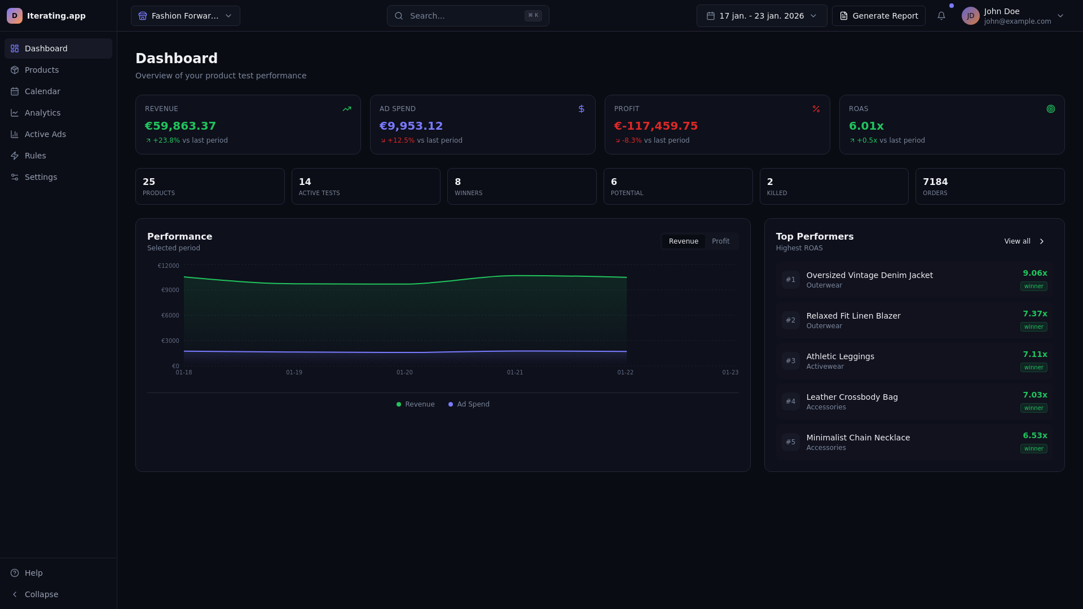Click View all top performers
The width and height of the screenshot is (1083, 609).
click(1024, 241)
